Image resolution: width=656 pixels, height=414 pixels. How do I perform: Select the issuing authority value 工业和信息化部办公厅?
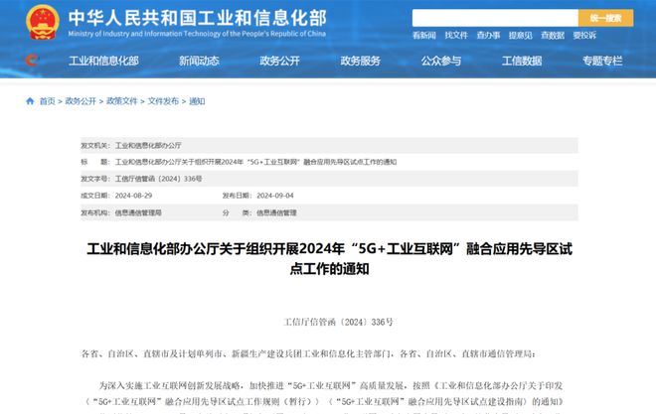point(148,145)
